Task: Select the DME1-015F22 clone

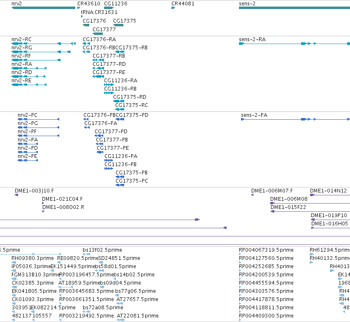Action: [x=288, y=207]
